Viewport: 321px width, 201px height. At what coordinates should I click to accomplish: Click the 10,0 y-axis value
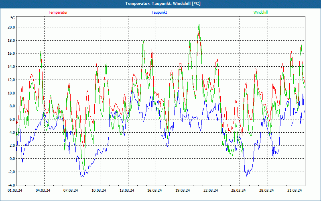(x=12, y=93)
